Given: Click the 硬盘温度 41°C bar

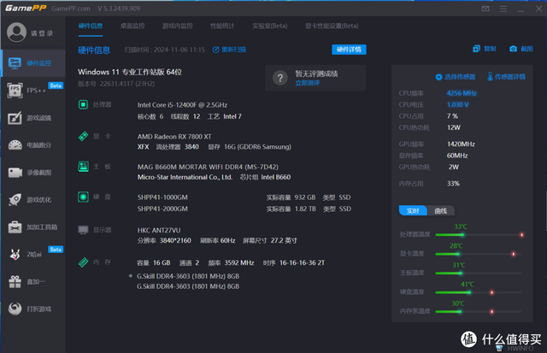Looking at the screenshot, I should [479, 292].
